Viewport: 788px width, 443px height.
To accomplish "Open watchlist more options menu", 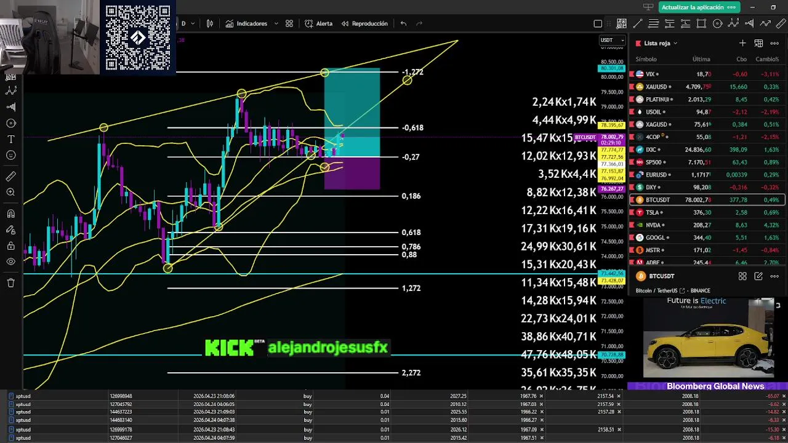I will pyautogui.click(x=774, y=43).
